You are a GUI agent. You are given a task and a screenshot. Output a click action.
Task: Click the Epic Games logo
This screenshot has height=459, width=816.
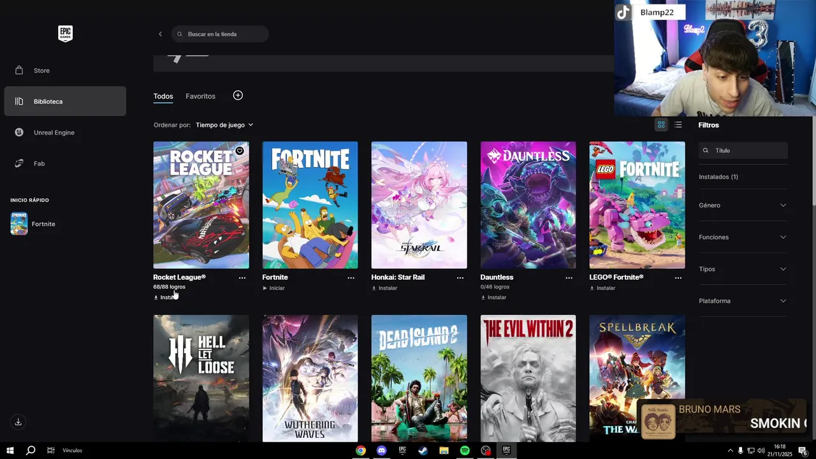click(x=65, y=34)
